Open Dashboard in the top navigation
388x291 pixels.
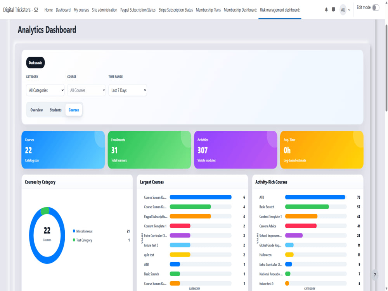pyautogui.click(x=63, y=10)
